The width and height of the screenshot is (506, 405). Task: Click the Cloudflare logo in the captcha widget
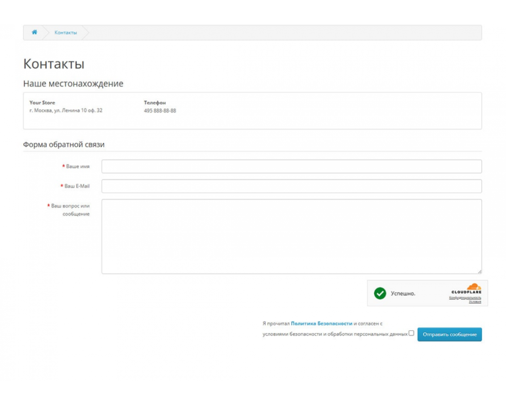coord(467,289)
